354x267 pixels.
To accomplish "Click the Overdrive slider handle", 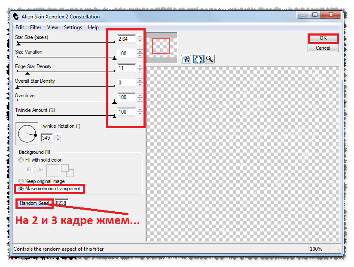I will pos(114,102).
